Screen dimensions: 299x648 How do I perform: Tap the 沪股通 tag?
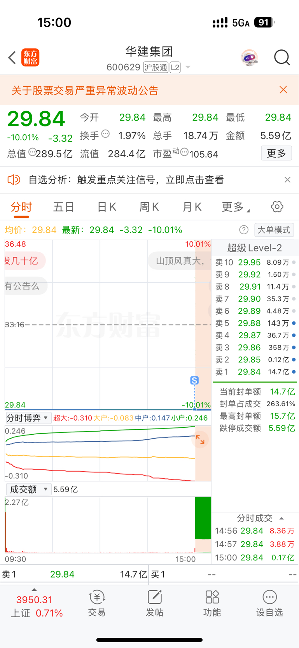(x=156, y=67)
